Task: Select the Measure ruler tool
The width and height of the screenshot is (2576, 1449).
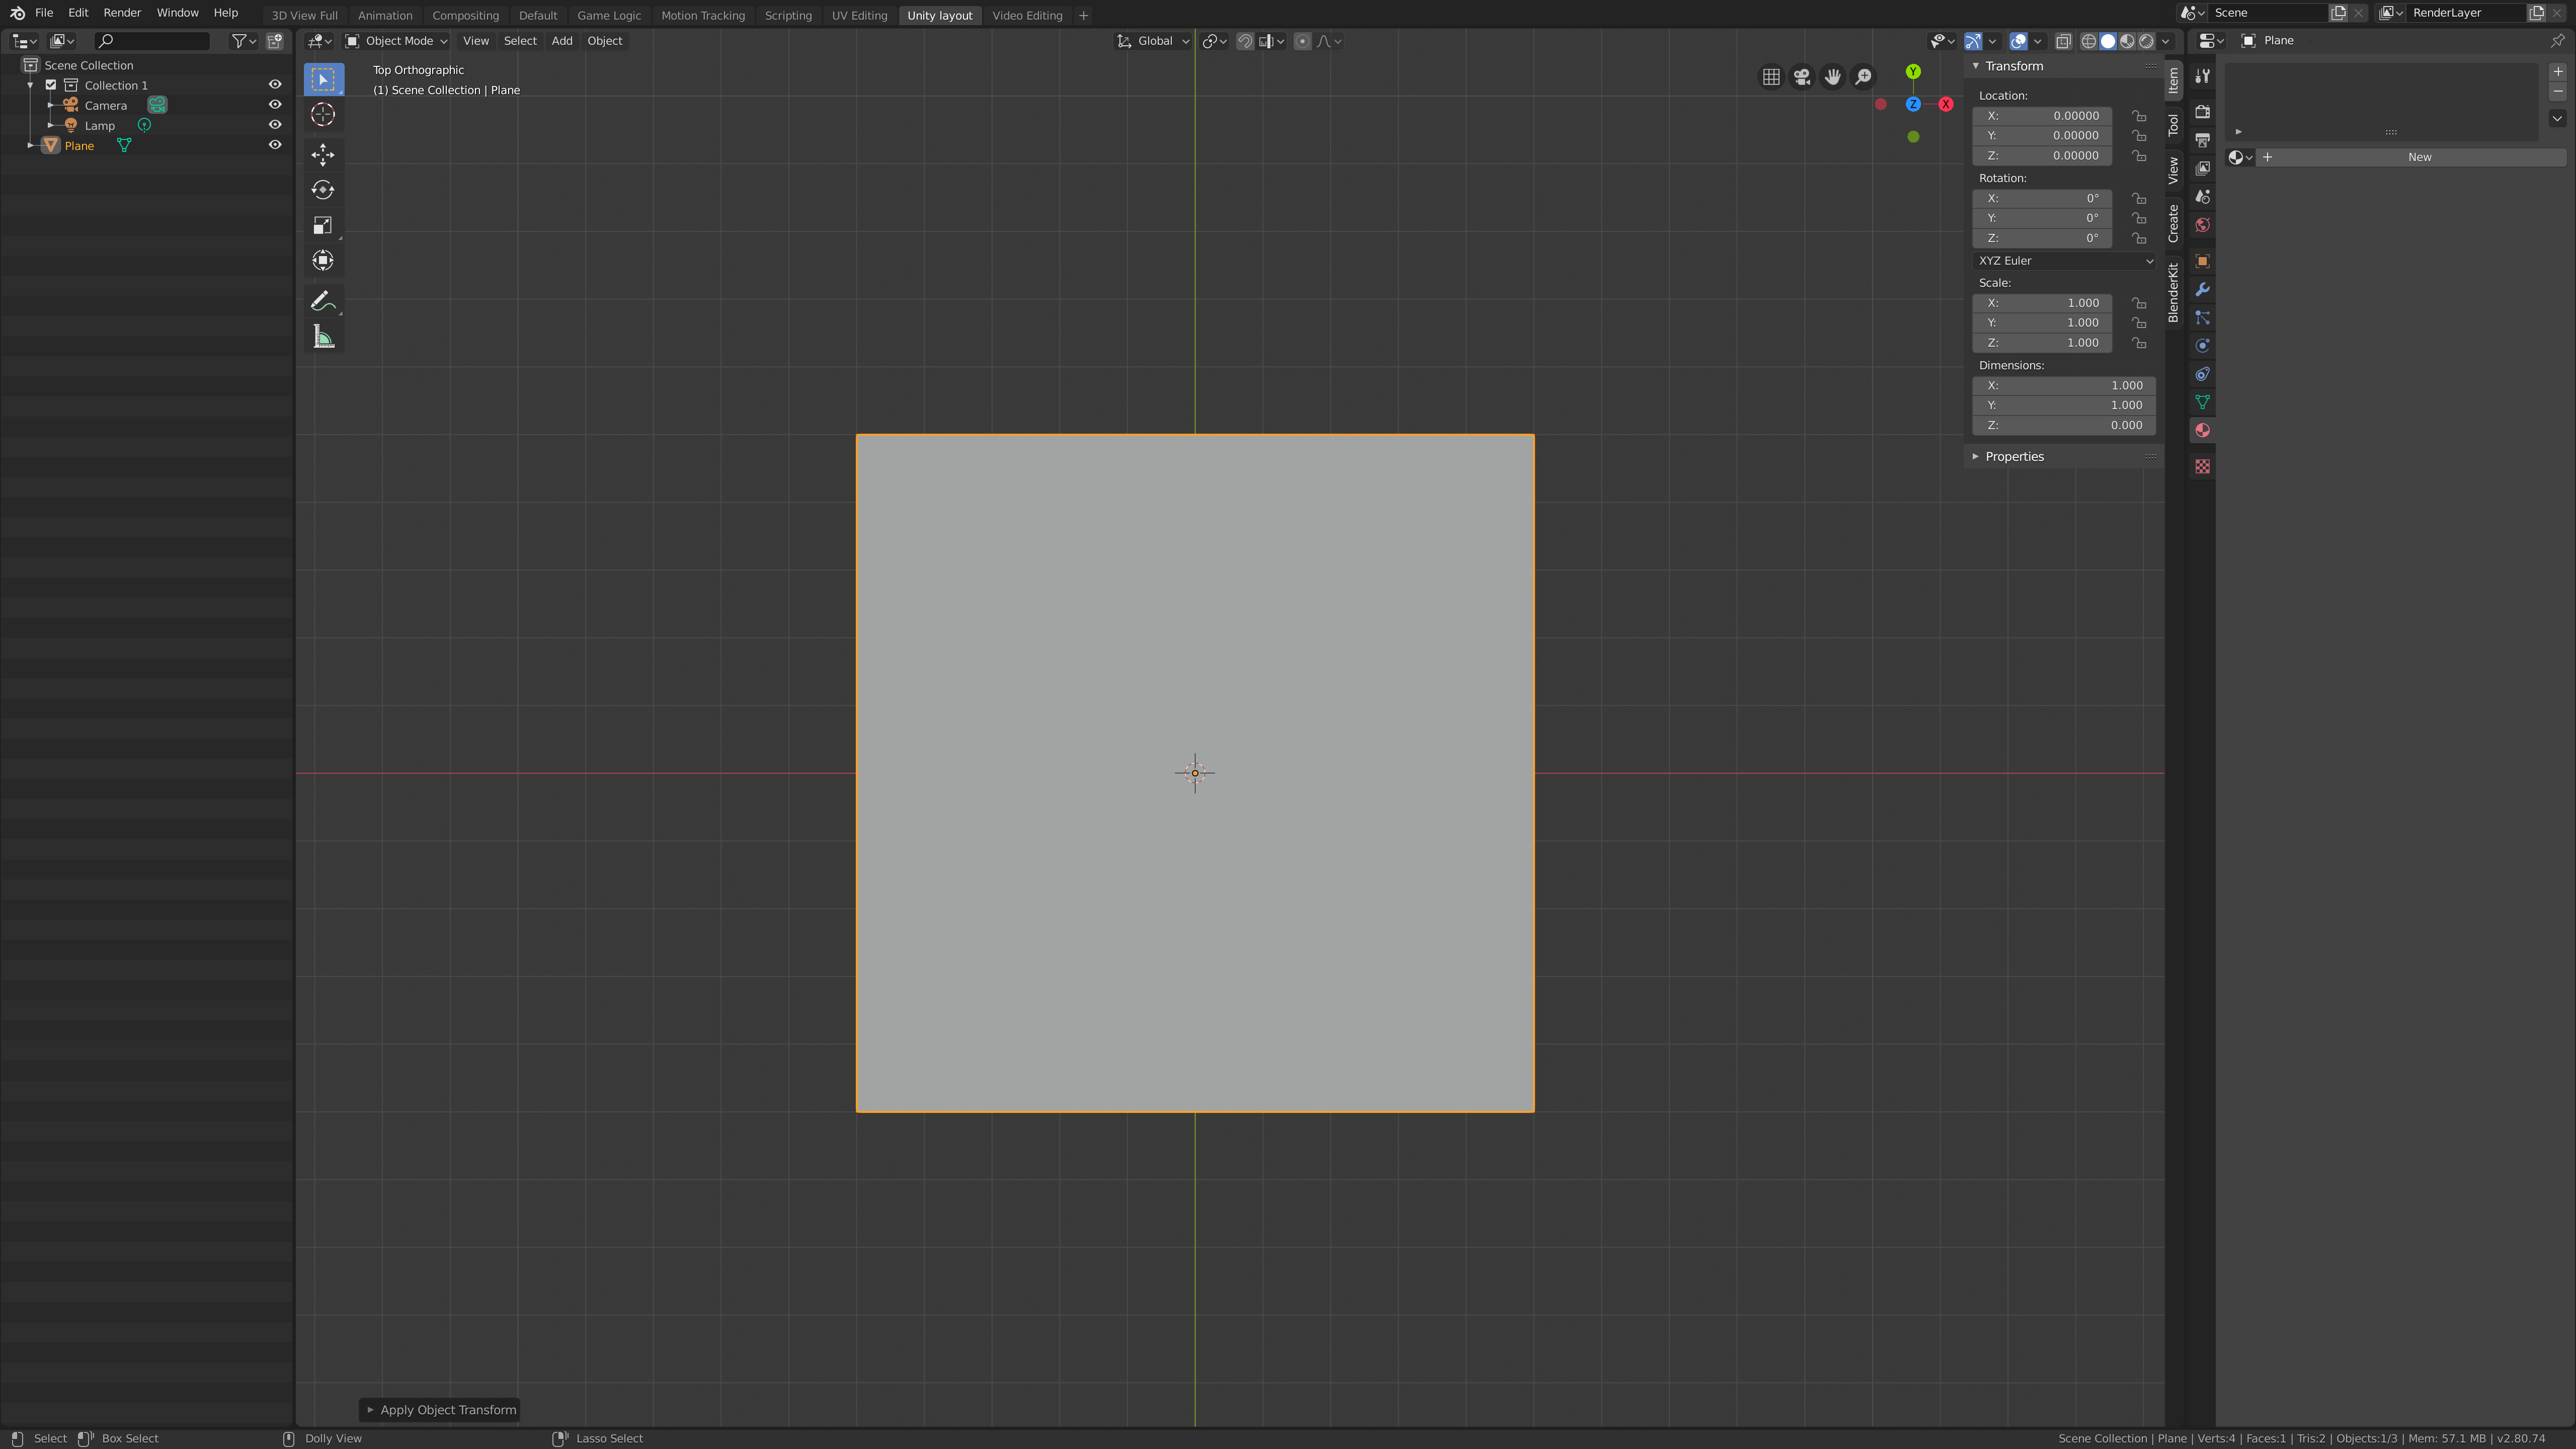Action: (323, 337)
